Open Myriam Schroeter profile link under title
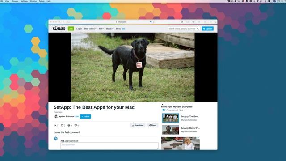The width and height of the screenshot is (286, 161). coord(67,116)
